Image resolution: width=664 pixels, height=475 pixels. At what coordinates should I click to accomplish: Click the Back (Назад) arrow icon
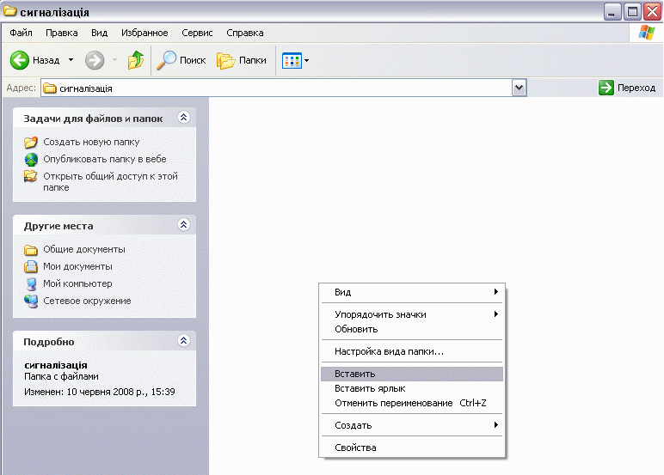point(20,60)
